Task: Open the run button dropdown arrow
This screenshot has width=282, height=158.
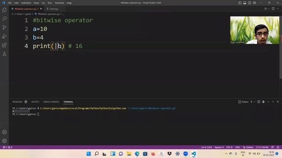Action: (x=269, y=9)
